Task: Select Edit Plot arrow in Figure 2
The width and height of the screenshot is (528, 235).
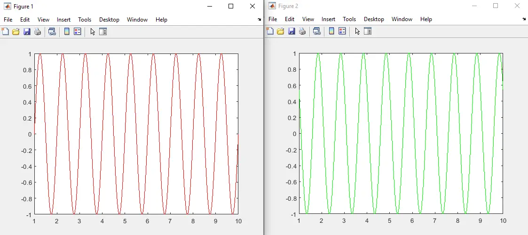Action: click(x=357, y=31)
